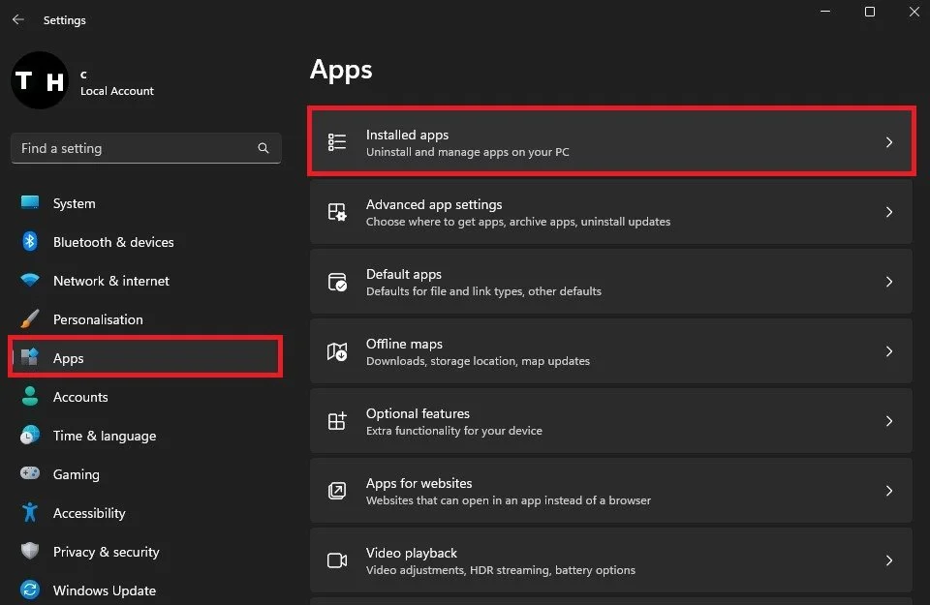Viewport: 930px width, 605px height.
Task: Click the Installed apps list icon
Action: [337, 142]
